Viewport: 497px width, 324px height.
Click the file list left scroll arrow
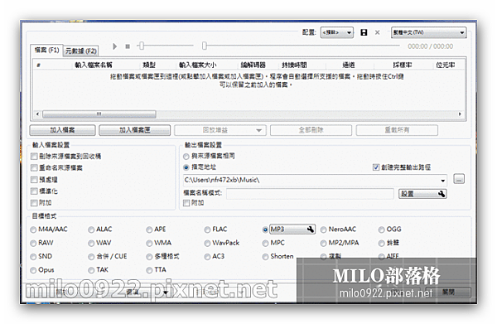coord(38,114)
